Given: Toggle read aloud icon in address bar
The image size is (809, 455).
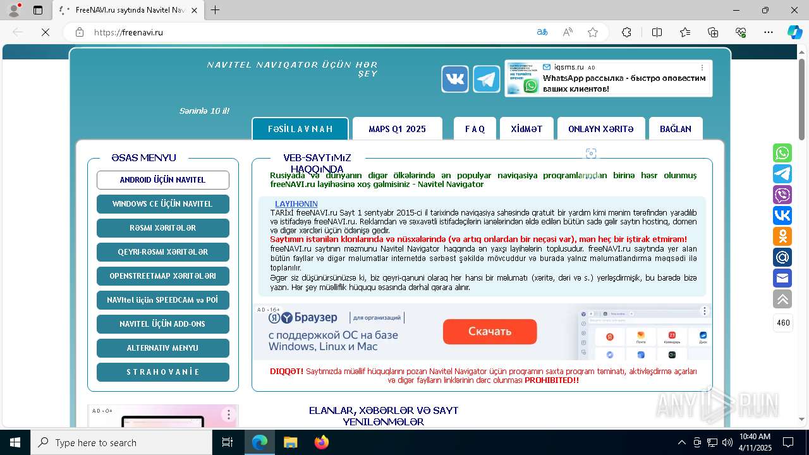Looking at the screenshot, I should click(x=568, y=32).
